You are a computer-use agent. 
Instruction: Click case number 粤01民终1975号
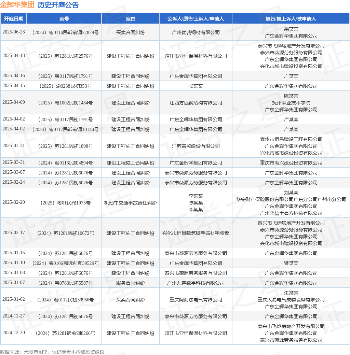coord(65,203)
